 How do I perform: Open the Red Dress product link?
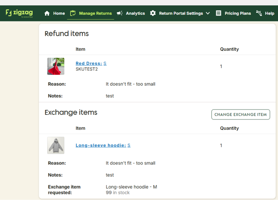point(88,63)
